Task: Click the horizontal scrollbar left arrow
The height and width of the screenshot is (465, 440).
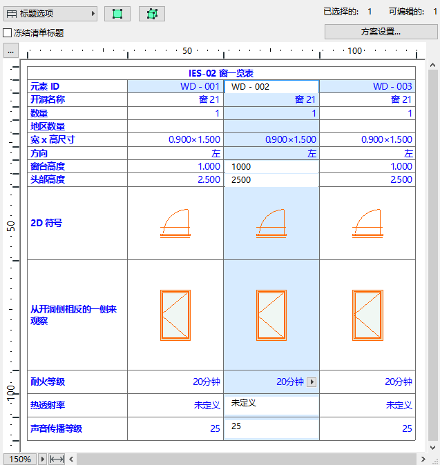Action: click(x=71, y=459)
